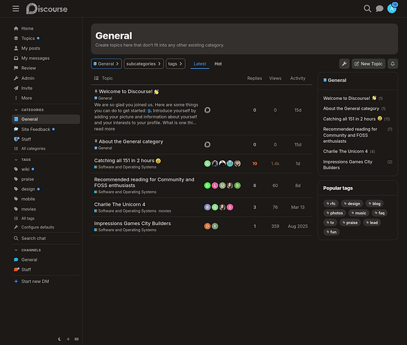Sort topics by Views column
Image resolution: width=407 pixels, height=345 pixels.
click(275, 78)
